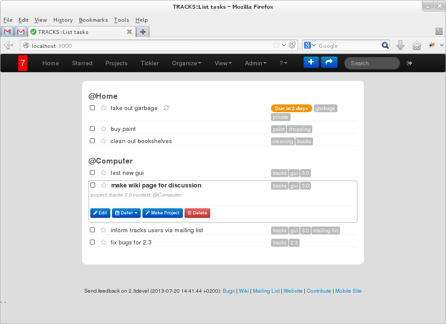Check the 'clean out bookshelves' task checkbox
The image size is (446, 324).
[x=92, y=141]
